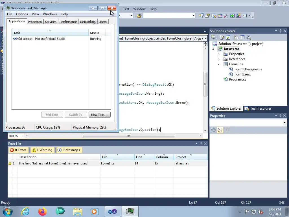Close the Solution Explorer panel

coord(285,31)
